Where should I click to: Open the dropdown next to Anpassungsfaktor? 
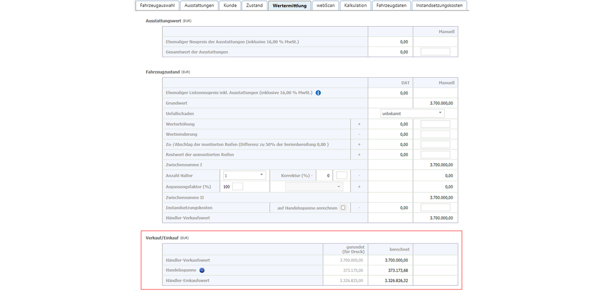(314, 187)
